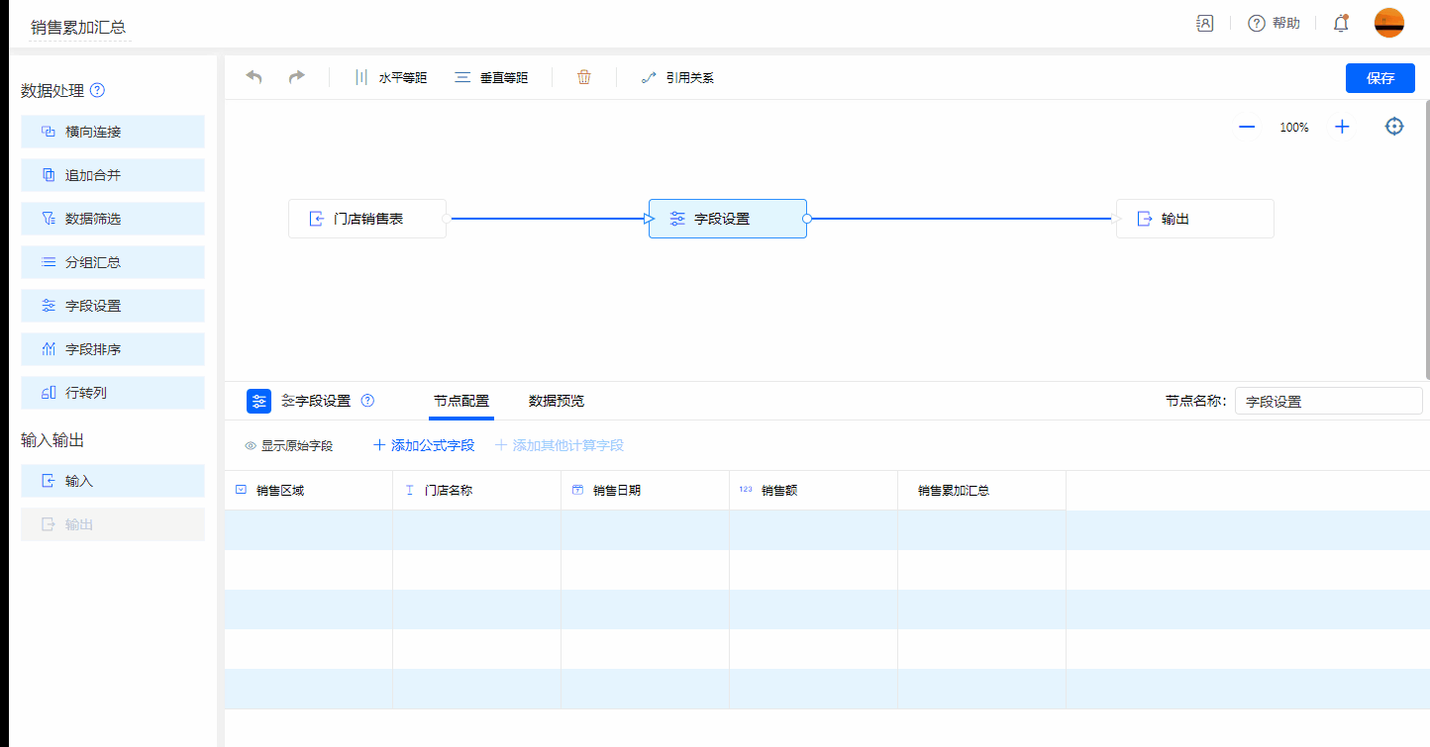
Task: Click the help icon beside 数据处理
Action: pos(97,90)
